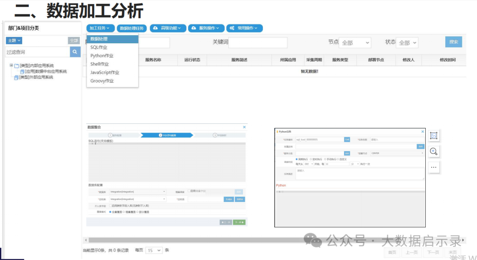This screenshot has width=477, height=260.
Task: Click the zoom-in magnifier icon beside Python dialog
Action: [434, 152]
